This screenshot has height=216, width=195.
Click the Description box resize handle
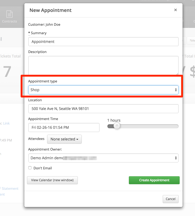[x=177, y=74]
